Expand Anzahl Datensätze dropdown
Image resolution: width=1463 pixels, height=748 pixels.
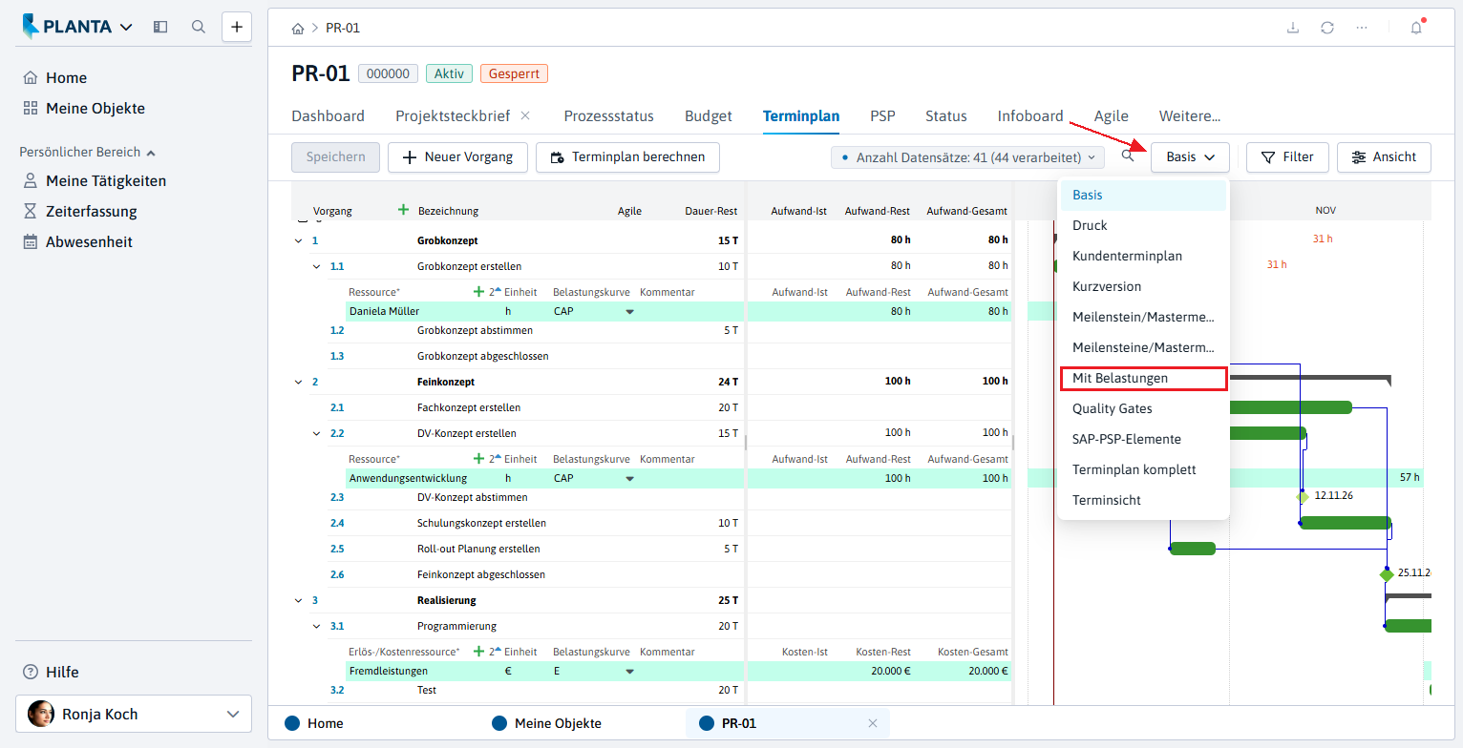coord(967,156)
